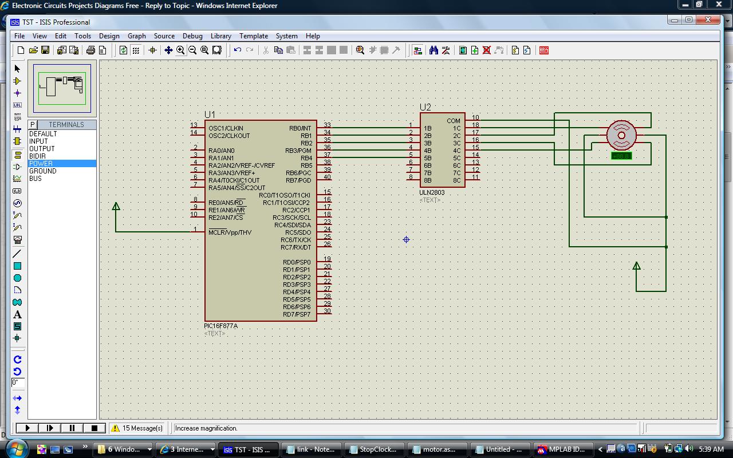Select the Terminals Mode tool
The height and width of the screenshot is (458, 733).
pyautogui.click(x=17, y=155)
